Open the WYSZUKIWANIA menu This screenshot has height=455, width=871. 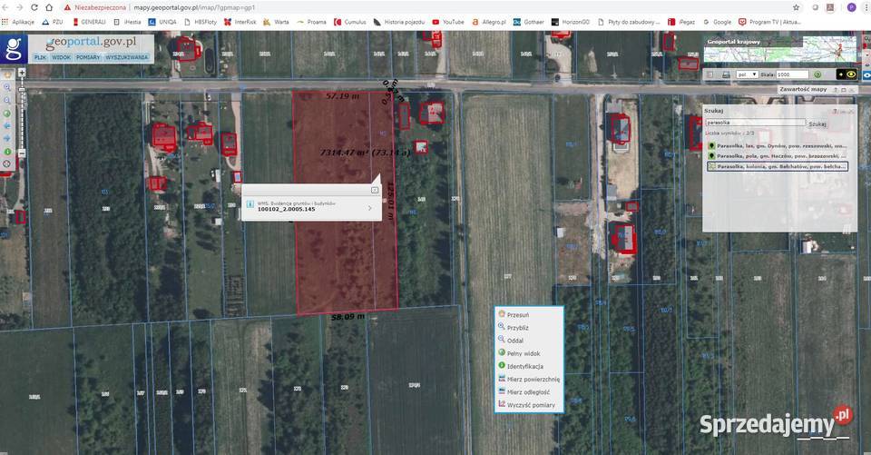127,57
